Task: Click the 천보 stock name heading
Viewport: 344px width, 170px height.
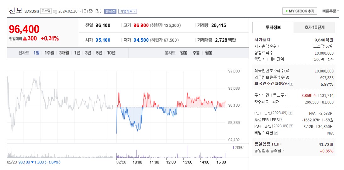Action: pyautogui.click(x=15, y=10)
